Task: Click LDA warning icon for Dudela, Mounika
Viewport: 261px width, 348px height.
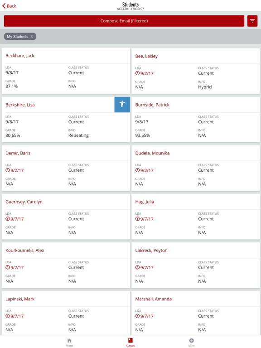Action: (137, 170)
